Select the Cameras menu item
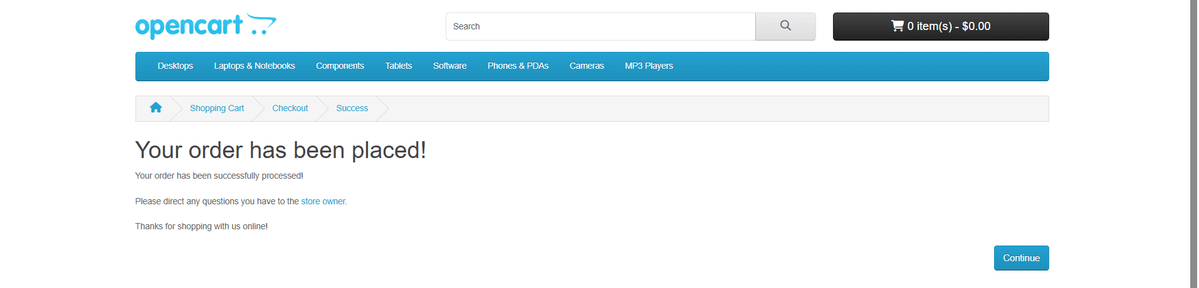The image size is (1199, 288). [x=587, y=66]
